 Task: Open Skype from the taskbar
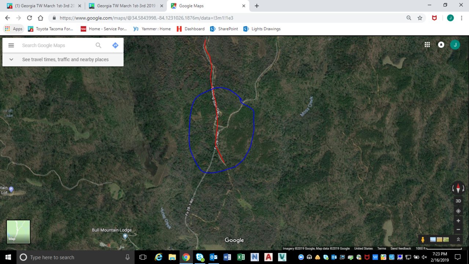click(x=200, y=257)
